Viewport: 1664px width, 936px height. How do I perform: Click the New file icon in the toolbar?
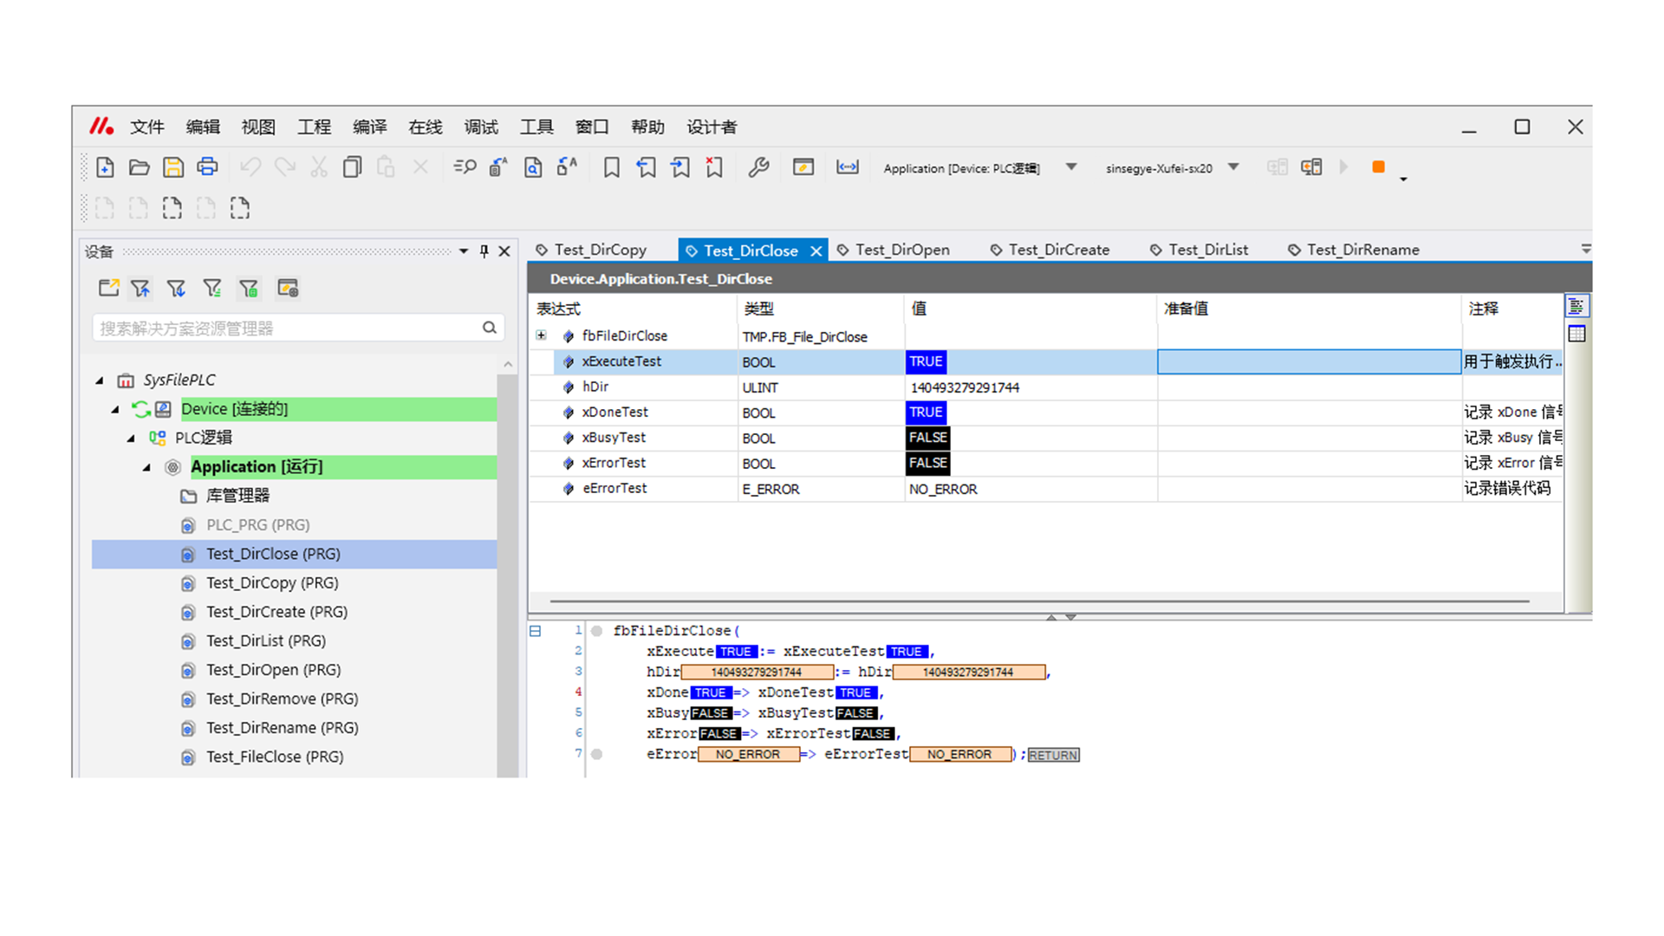(x=105, y=167)
